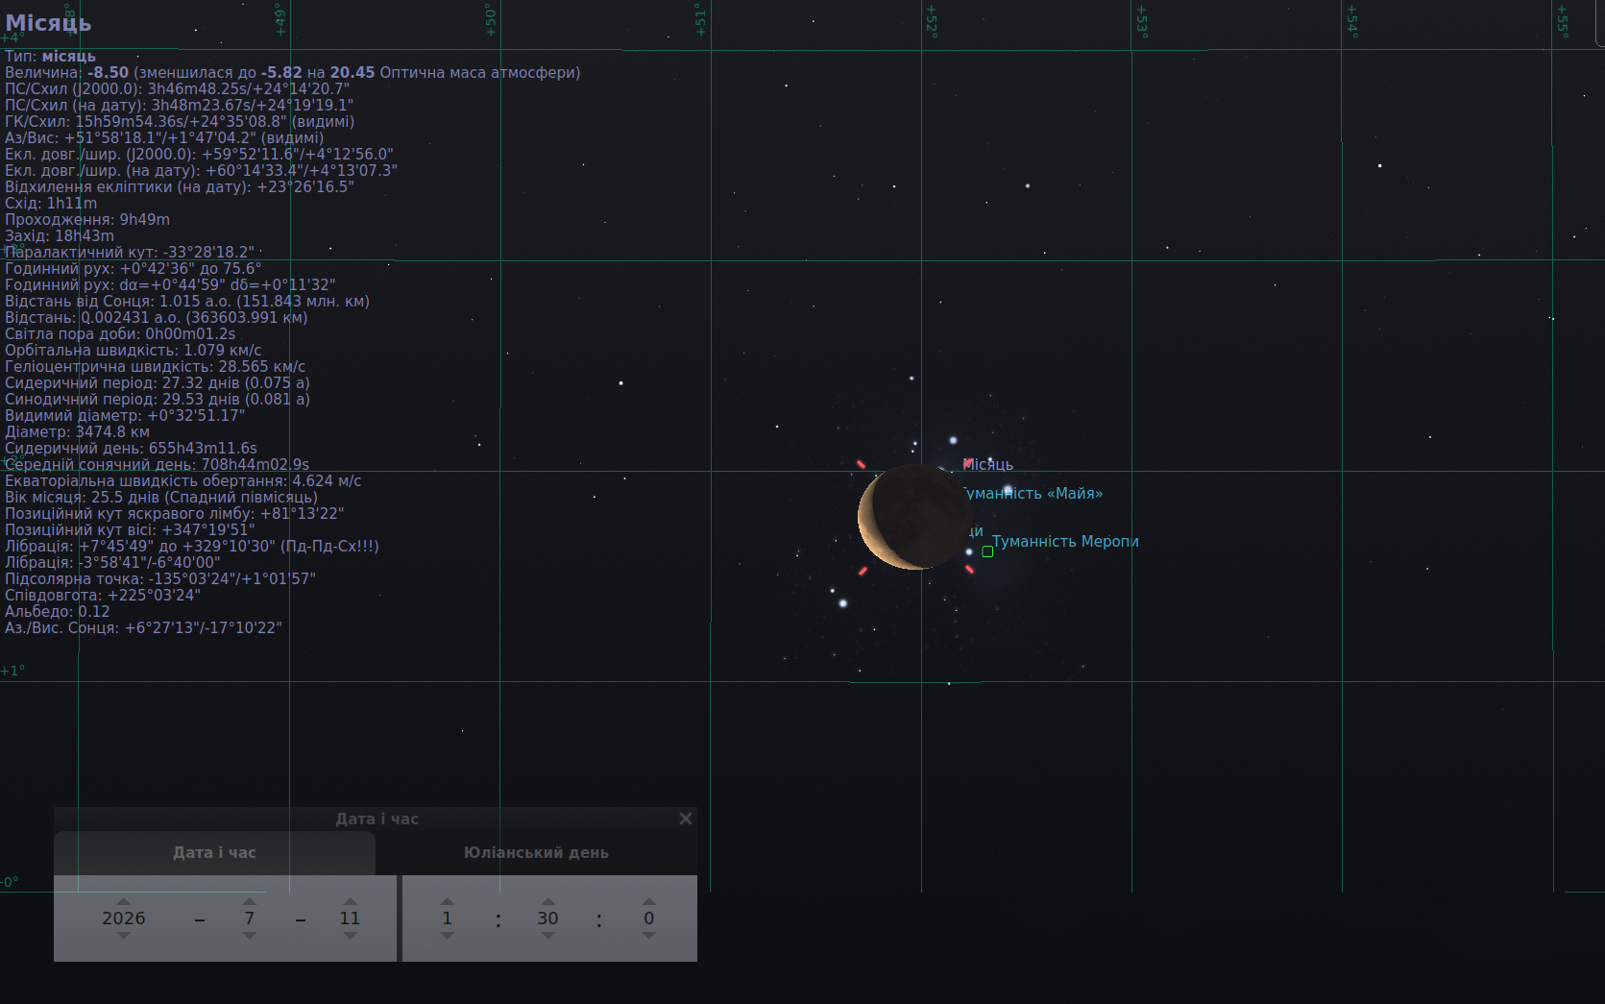Click the Альбедо: 0.12 info line
This screenshot has height=1004, width=1605.
coord(58,611)
